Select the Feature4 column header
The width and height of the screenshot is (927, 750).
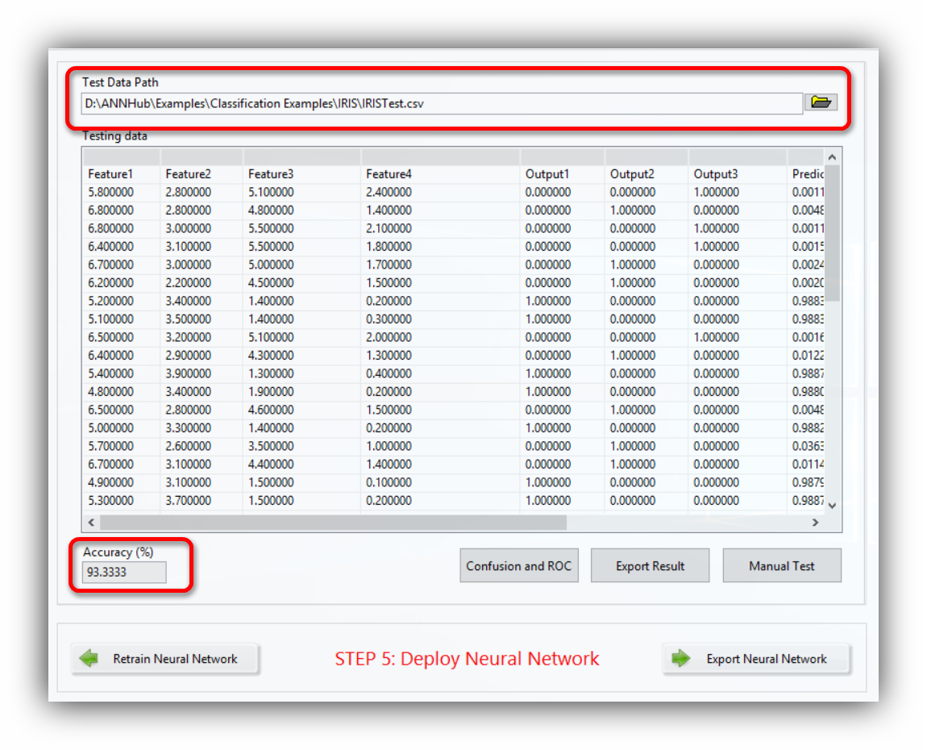pyautogui.click(x=389, y=174)
